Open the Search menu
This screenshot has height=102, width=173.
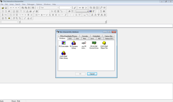[18, 4]
